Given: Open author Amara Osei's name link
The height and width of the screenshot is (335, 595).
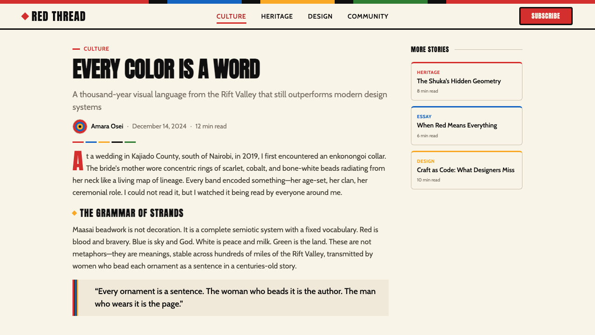Looking at the screenshot, I should [107, 126].
